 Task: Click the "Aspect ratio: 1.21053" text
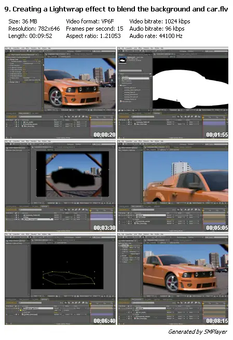[93, 36]
